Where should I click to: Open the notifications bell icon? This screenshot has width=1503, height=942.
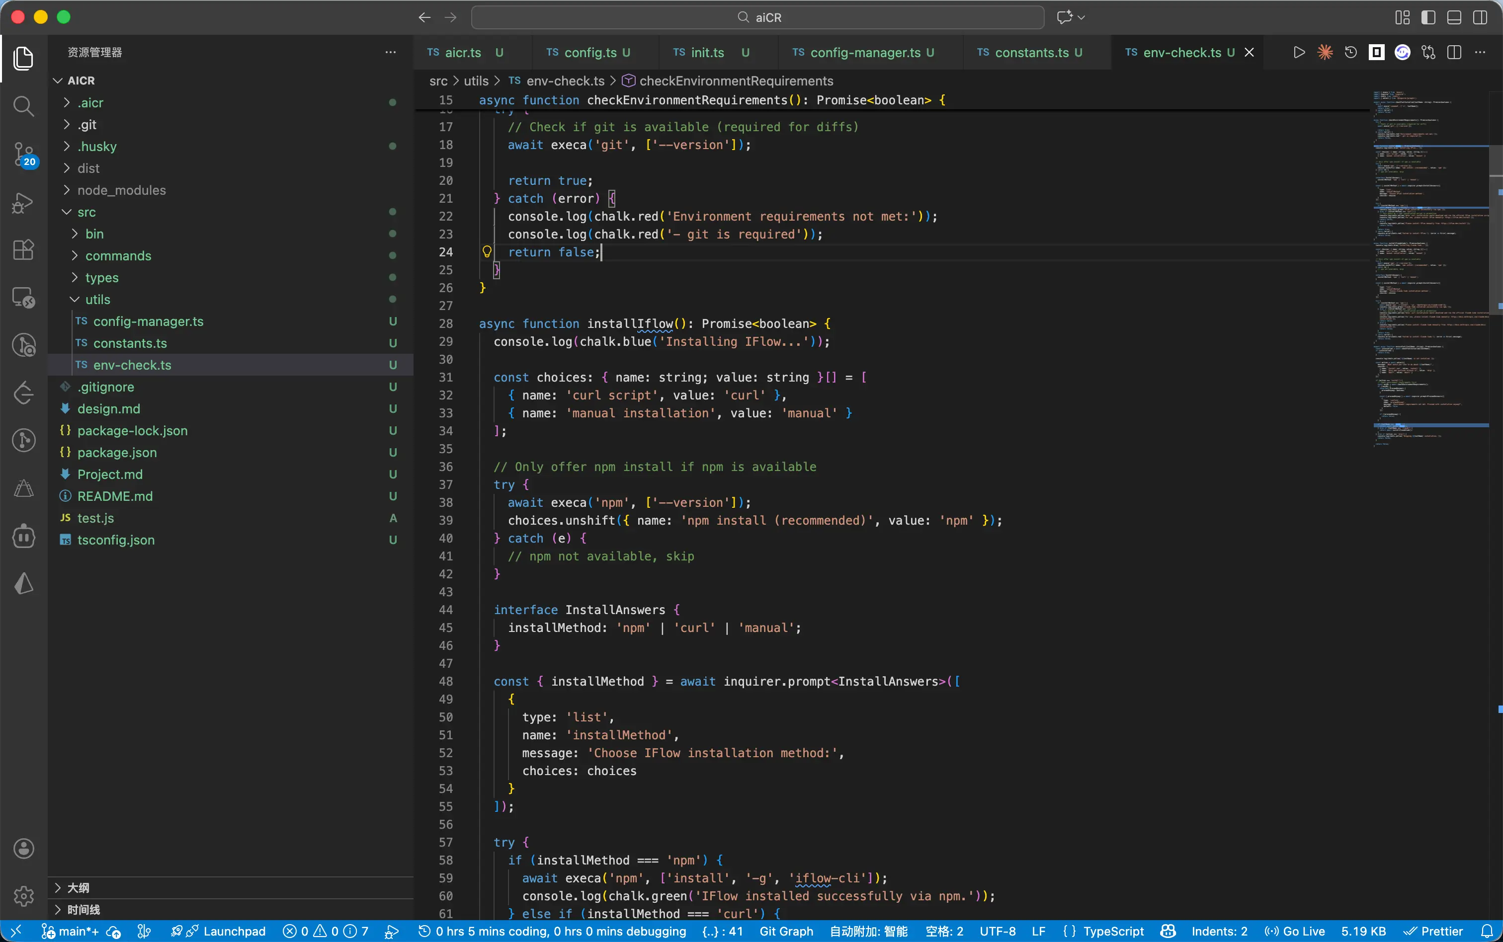tap(1487, 931)
